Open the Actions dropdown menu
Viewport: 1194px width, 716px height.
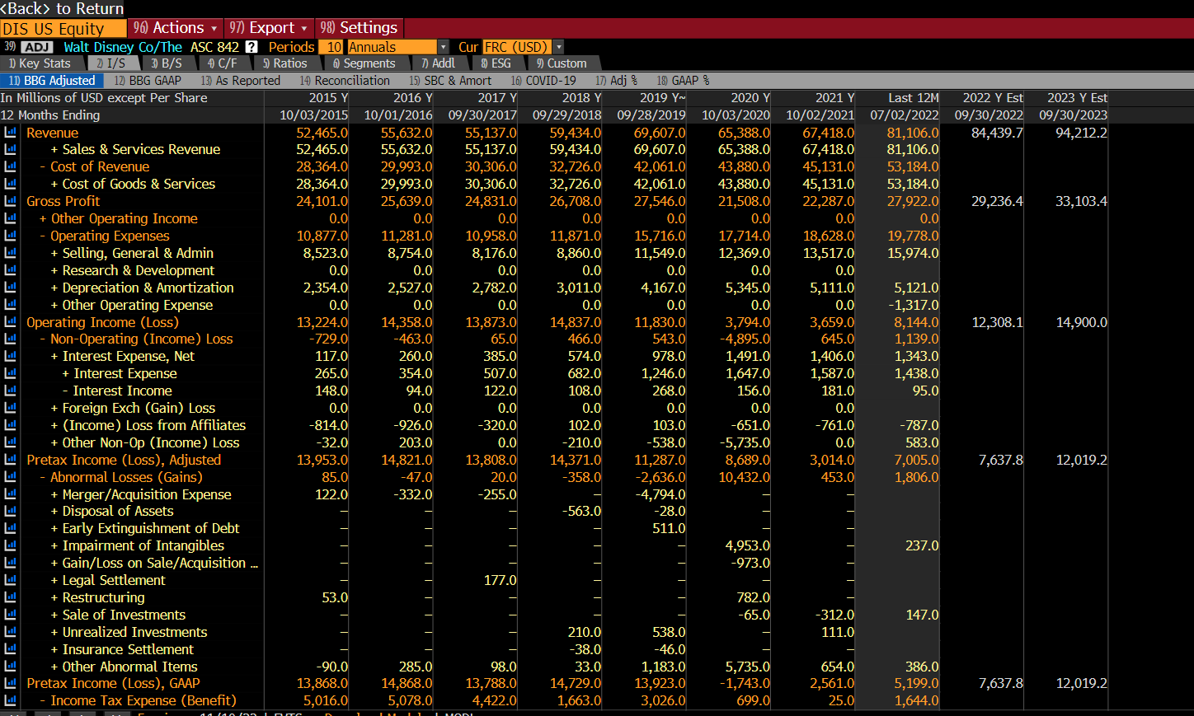[175, 28]
